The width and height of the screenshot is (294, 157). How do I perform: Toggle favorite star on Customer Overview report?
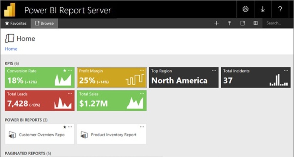pyautogui.click(x=65, y=127)
